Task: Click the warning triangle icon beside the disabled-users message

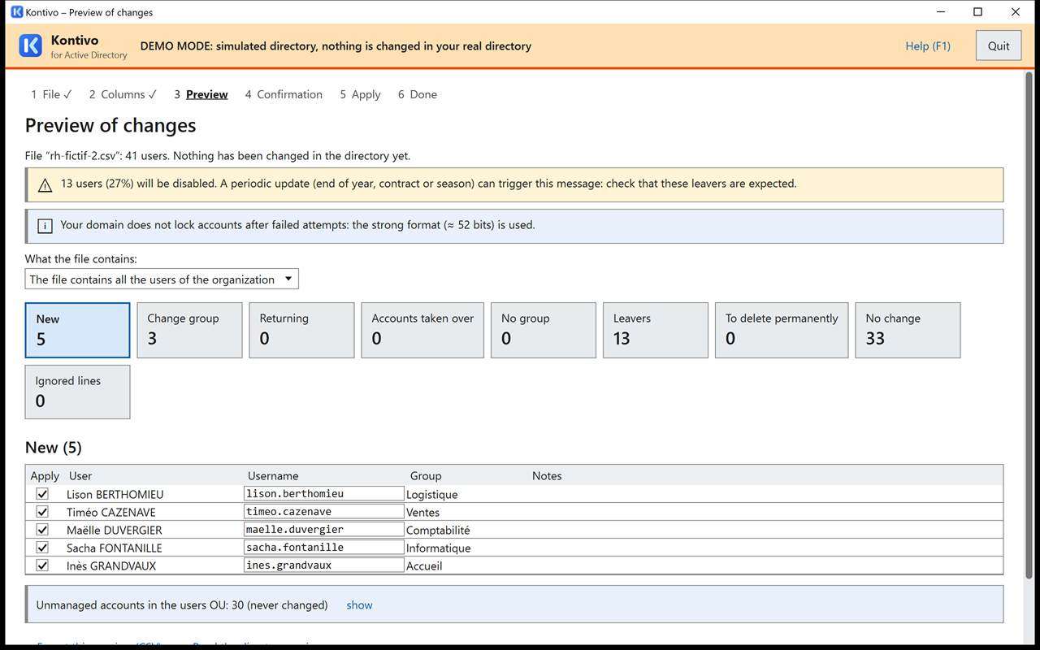Action: click(x=45, y=184)
